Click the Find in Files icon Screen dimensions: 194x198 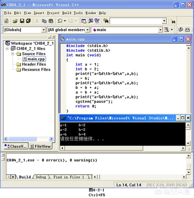pyautogui.click(x=106, y=21)
